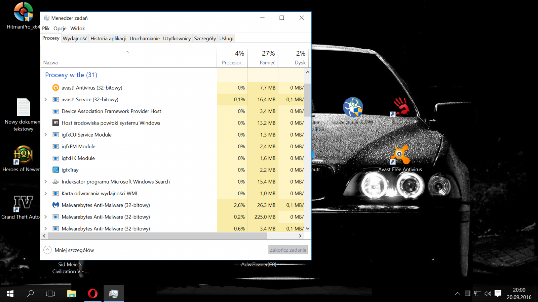538x302 pixels.
Task: Click the 2,6% CPU value of Malwarebytes
Action: [239, 205]
